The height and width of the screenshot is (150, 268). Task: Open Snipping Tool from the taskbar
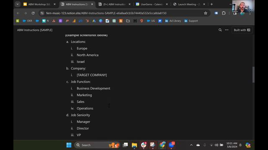(152, 145)
